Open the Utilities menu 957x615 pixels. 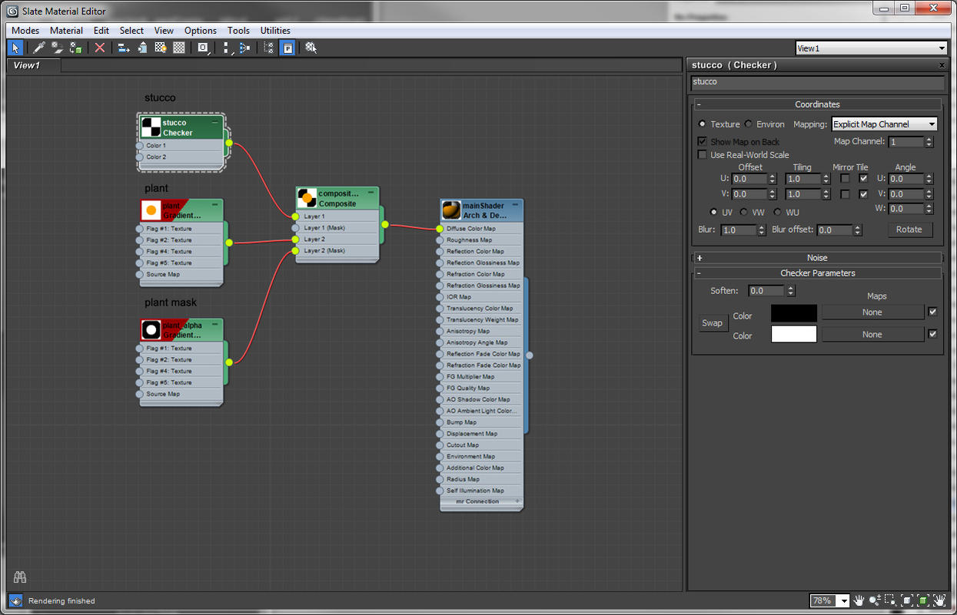pyautogui.click(x=275, y=31)
